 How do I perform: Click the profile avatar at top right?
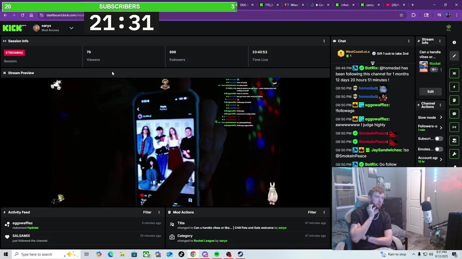click(449, 28)
